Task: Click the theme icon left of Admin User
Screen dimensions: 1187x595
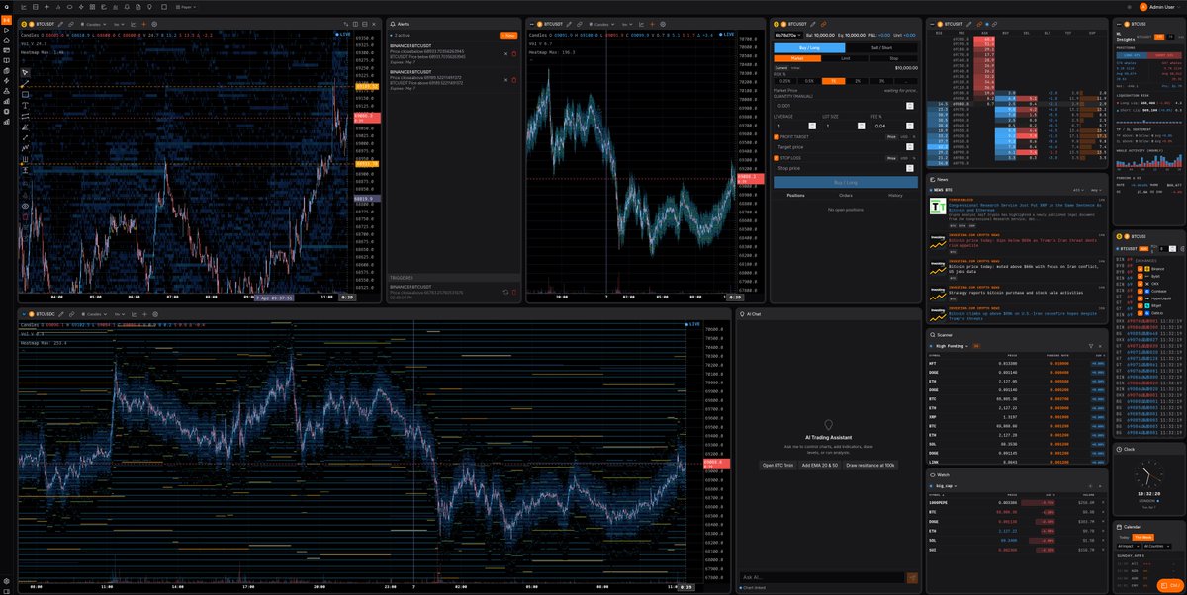Action: tap(1129, 7)
